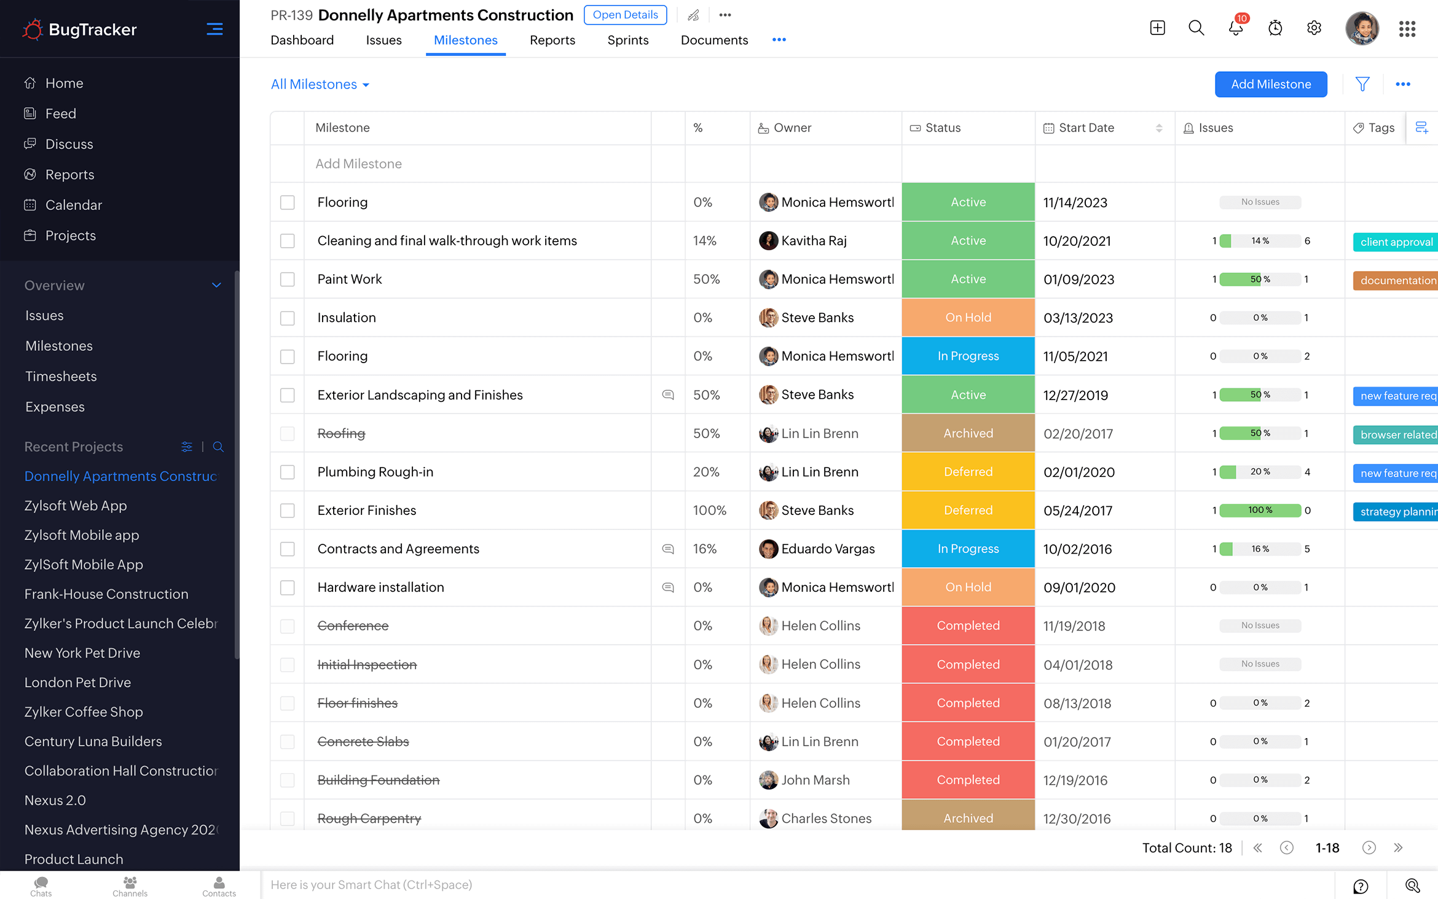Open the filter funnel icon
The width and height of the screenshot is (1438, 899).
[1362, 84]
